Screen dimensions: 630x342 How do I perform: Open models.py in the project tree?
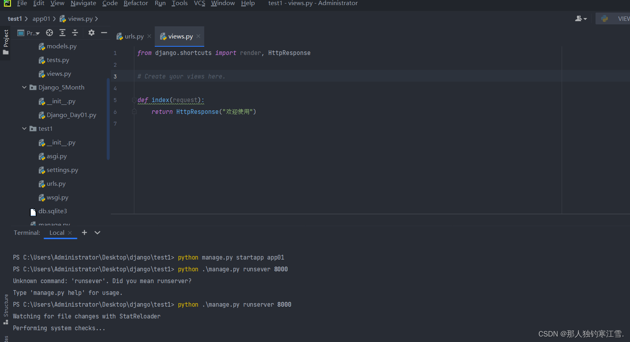(58, 46)
